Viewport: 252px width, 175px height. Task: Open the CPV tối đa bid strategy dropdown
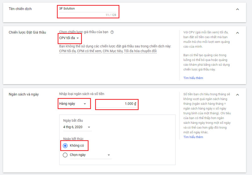[x=69, y=38]
